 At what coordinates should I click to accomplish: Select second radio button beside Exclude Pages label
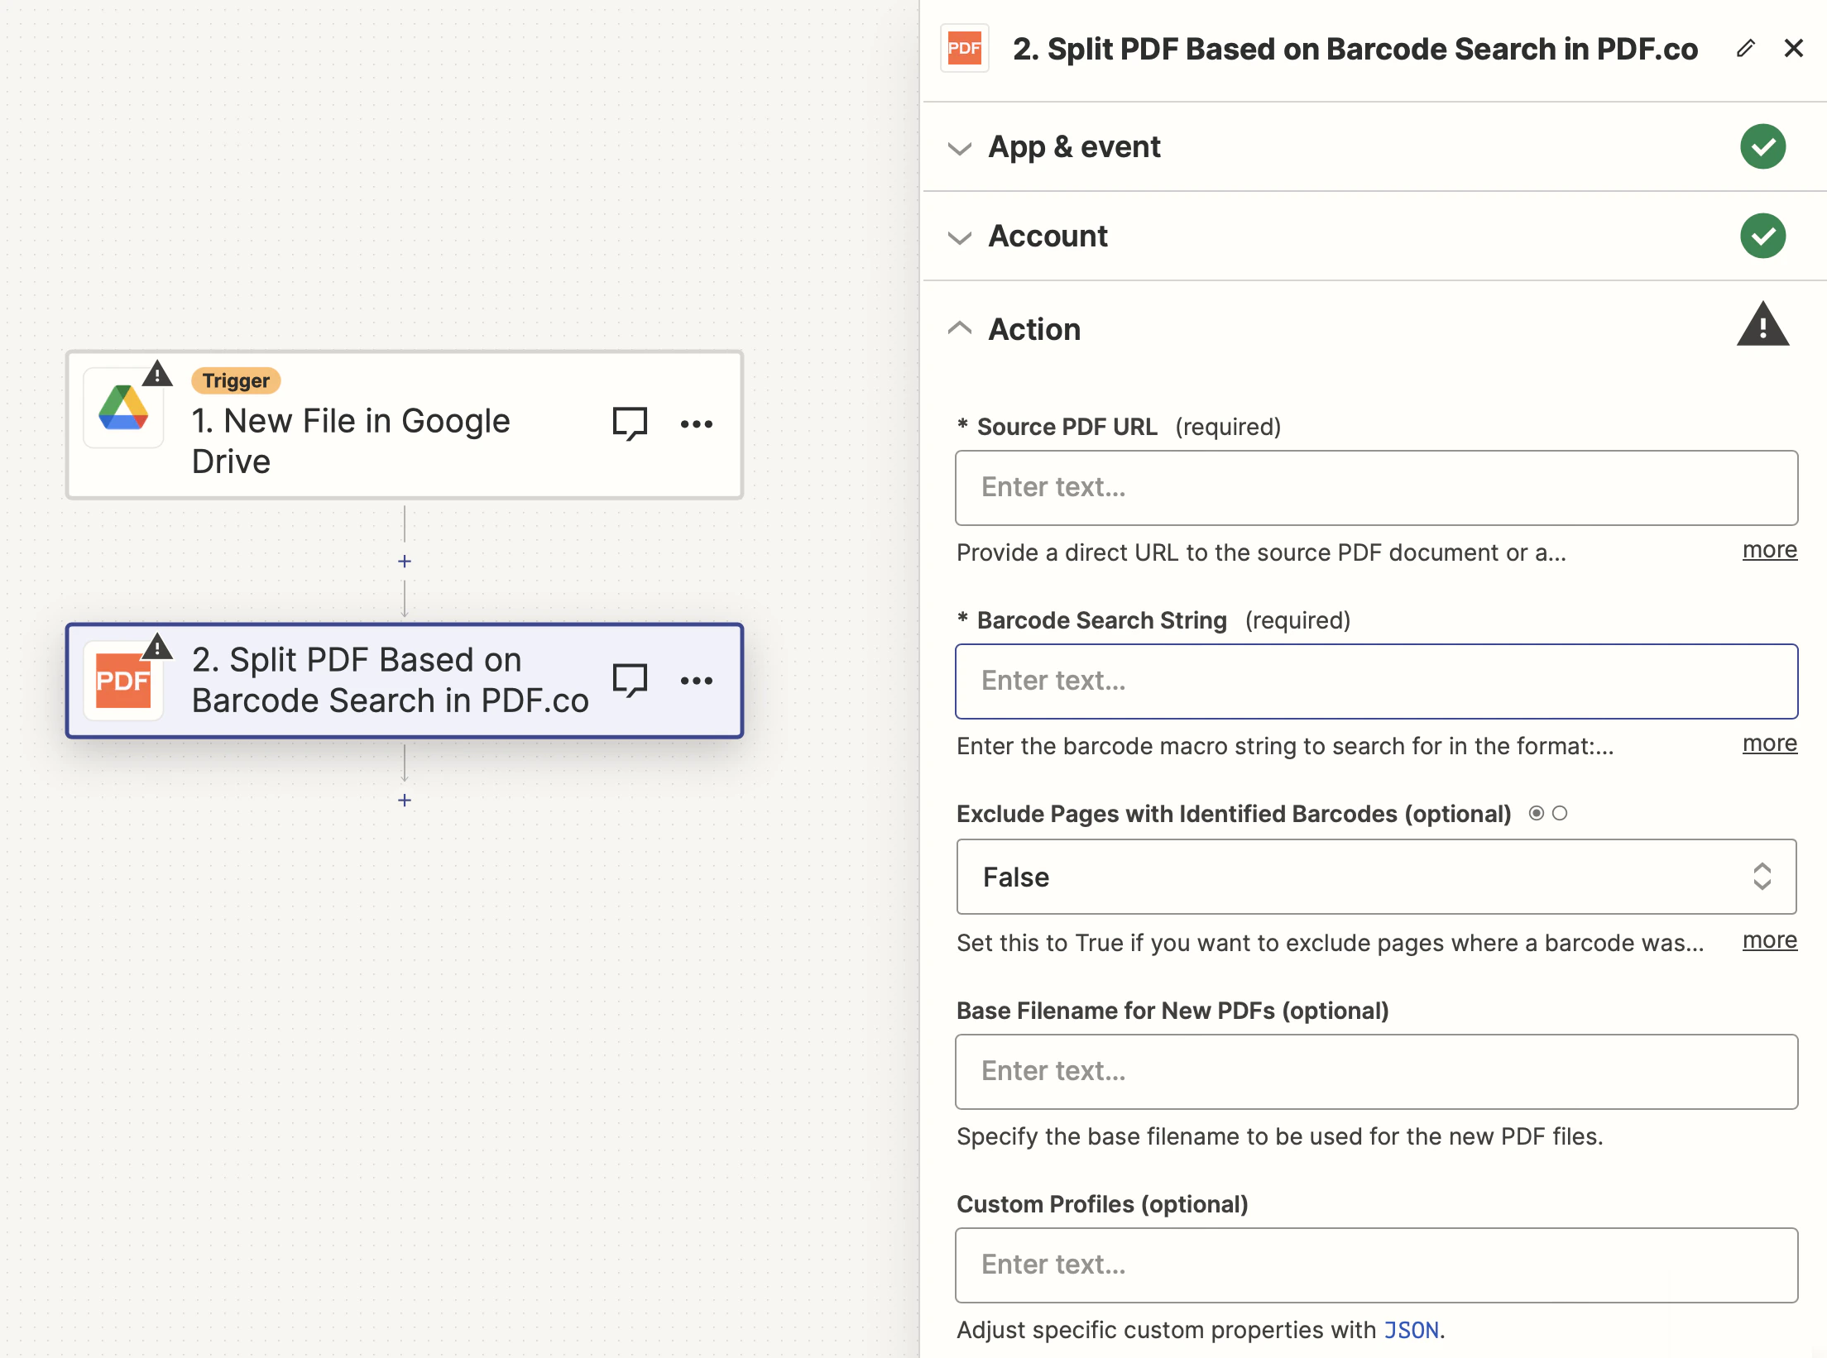tap(1560, 813)
